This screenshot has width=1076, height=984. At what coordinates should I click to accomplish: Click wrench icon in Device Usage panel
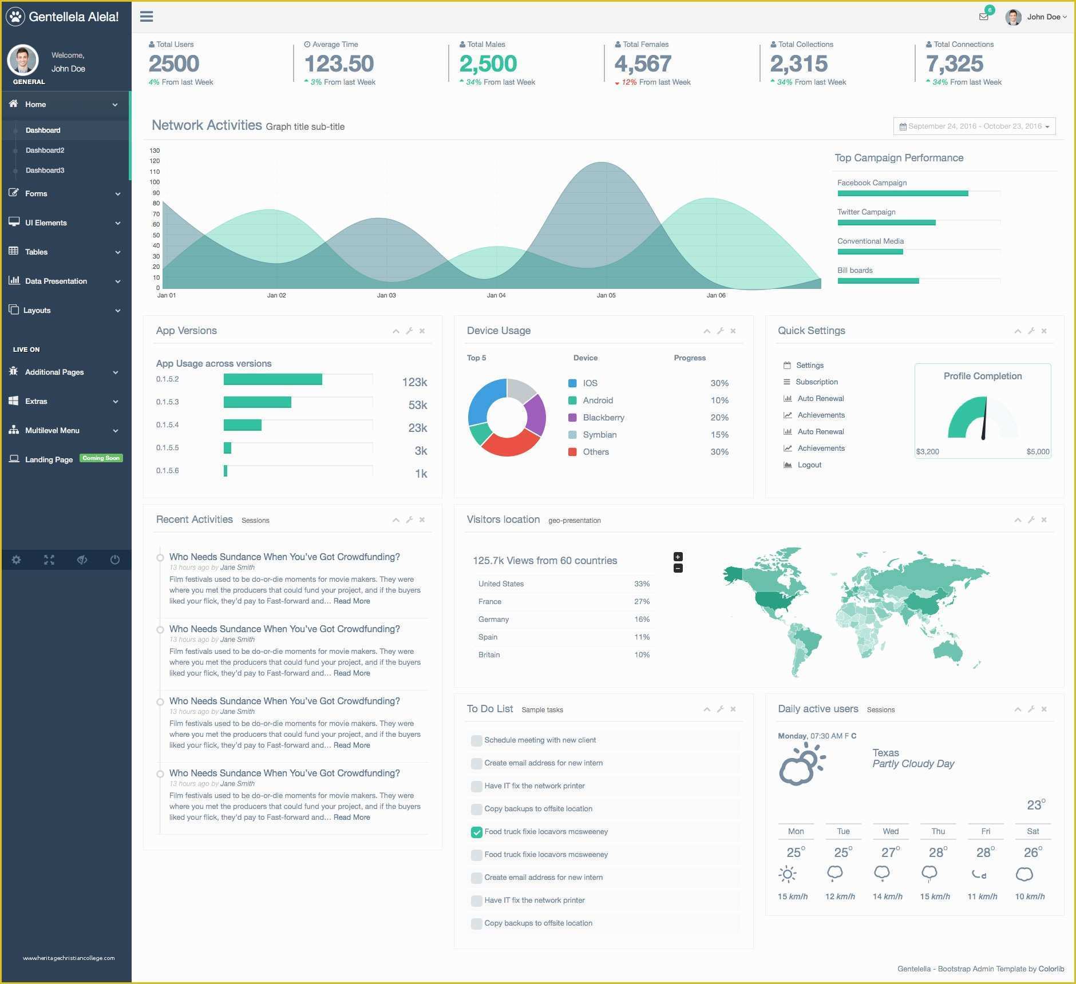point(720,331)
